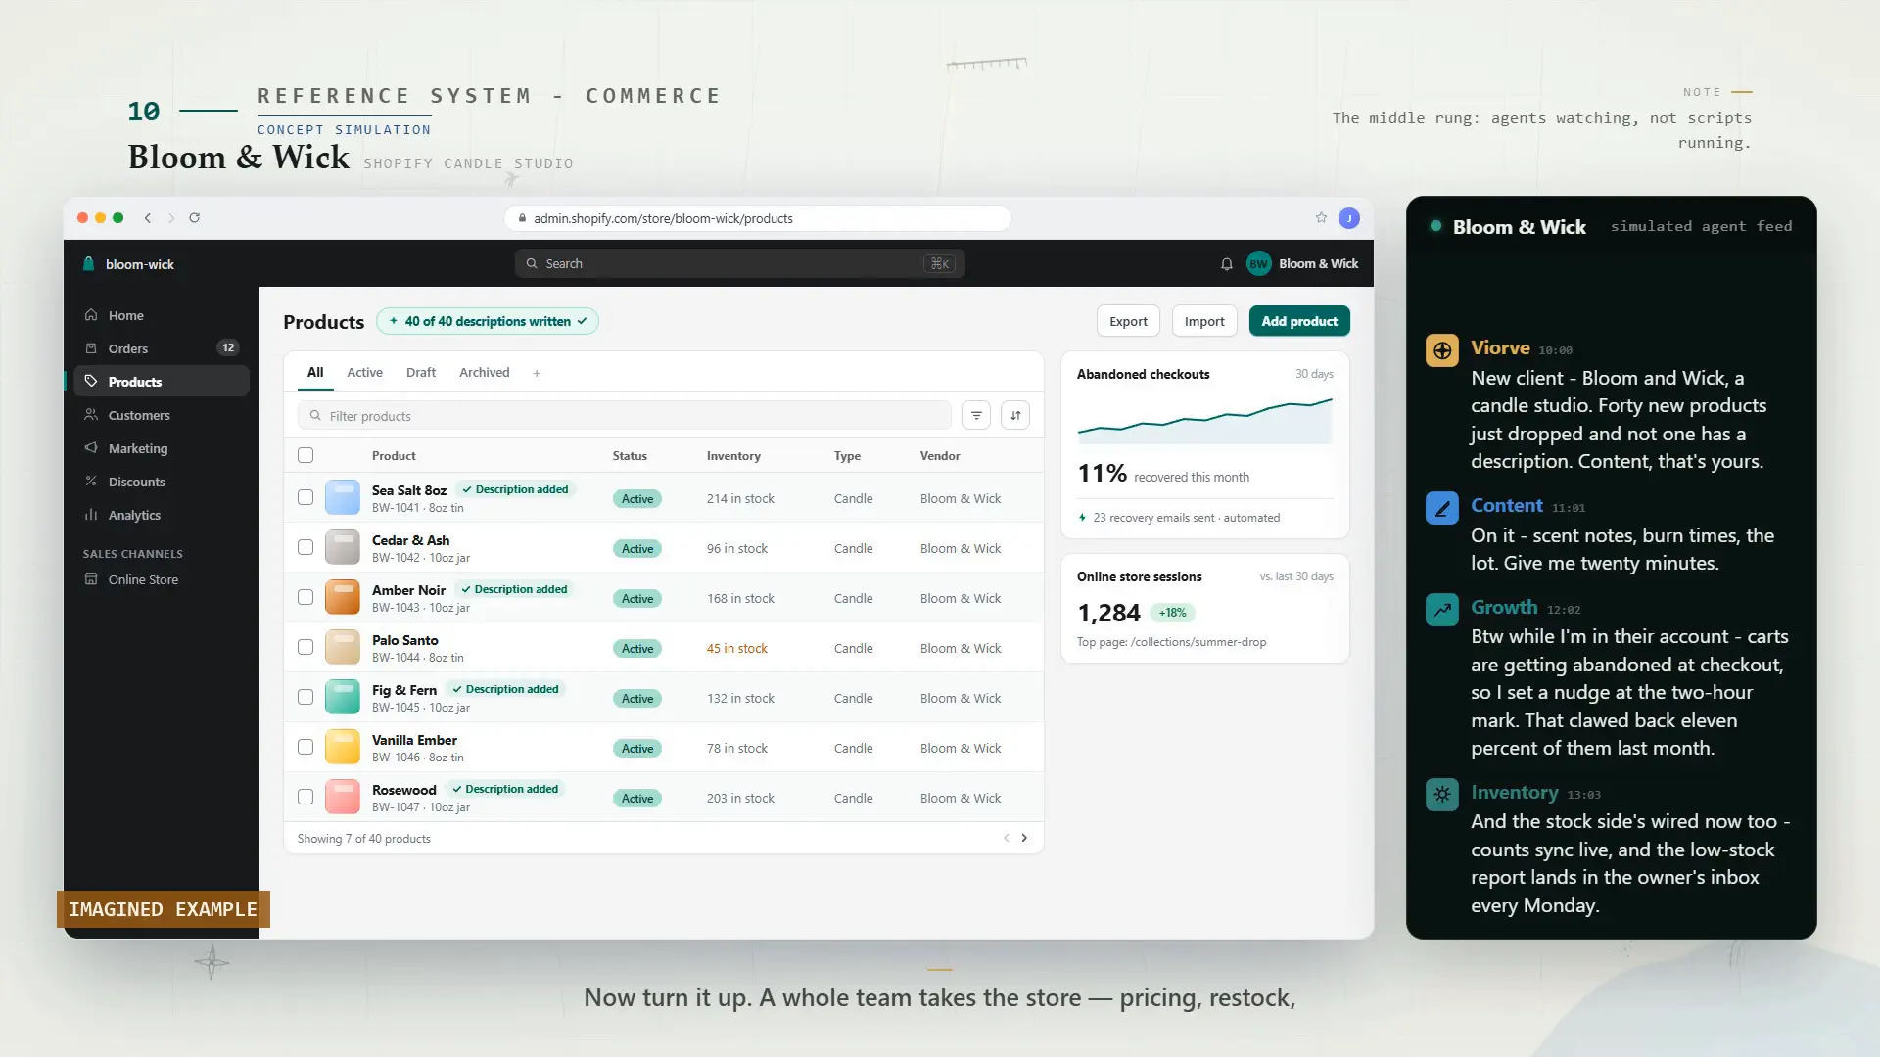The height and width of the screenshot is (1057, 1880).
Task: Open Marketing in the sidebar
Action: click(x=162, y=448)
